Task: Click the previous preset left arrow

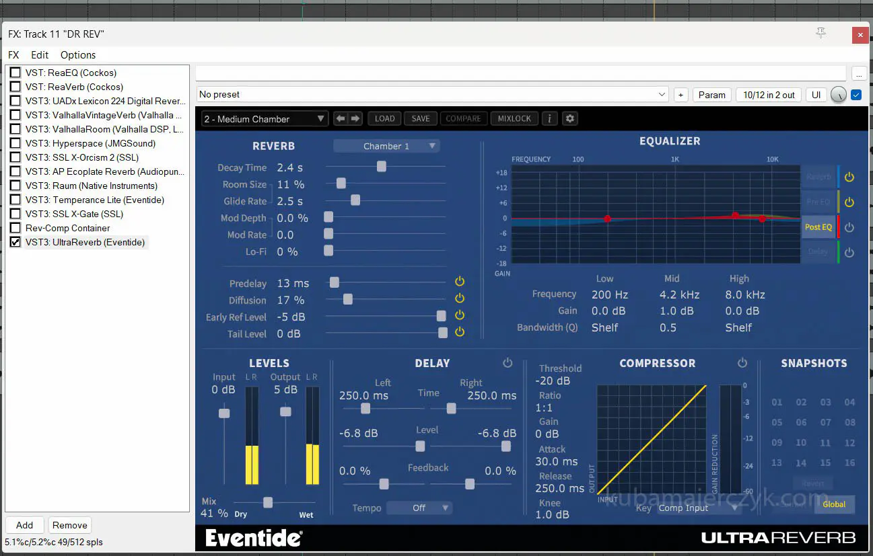Action: click(341, 119)
